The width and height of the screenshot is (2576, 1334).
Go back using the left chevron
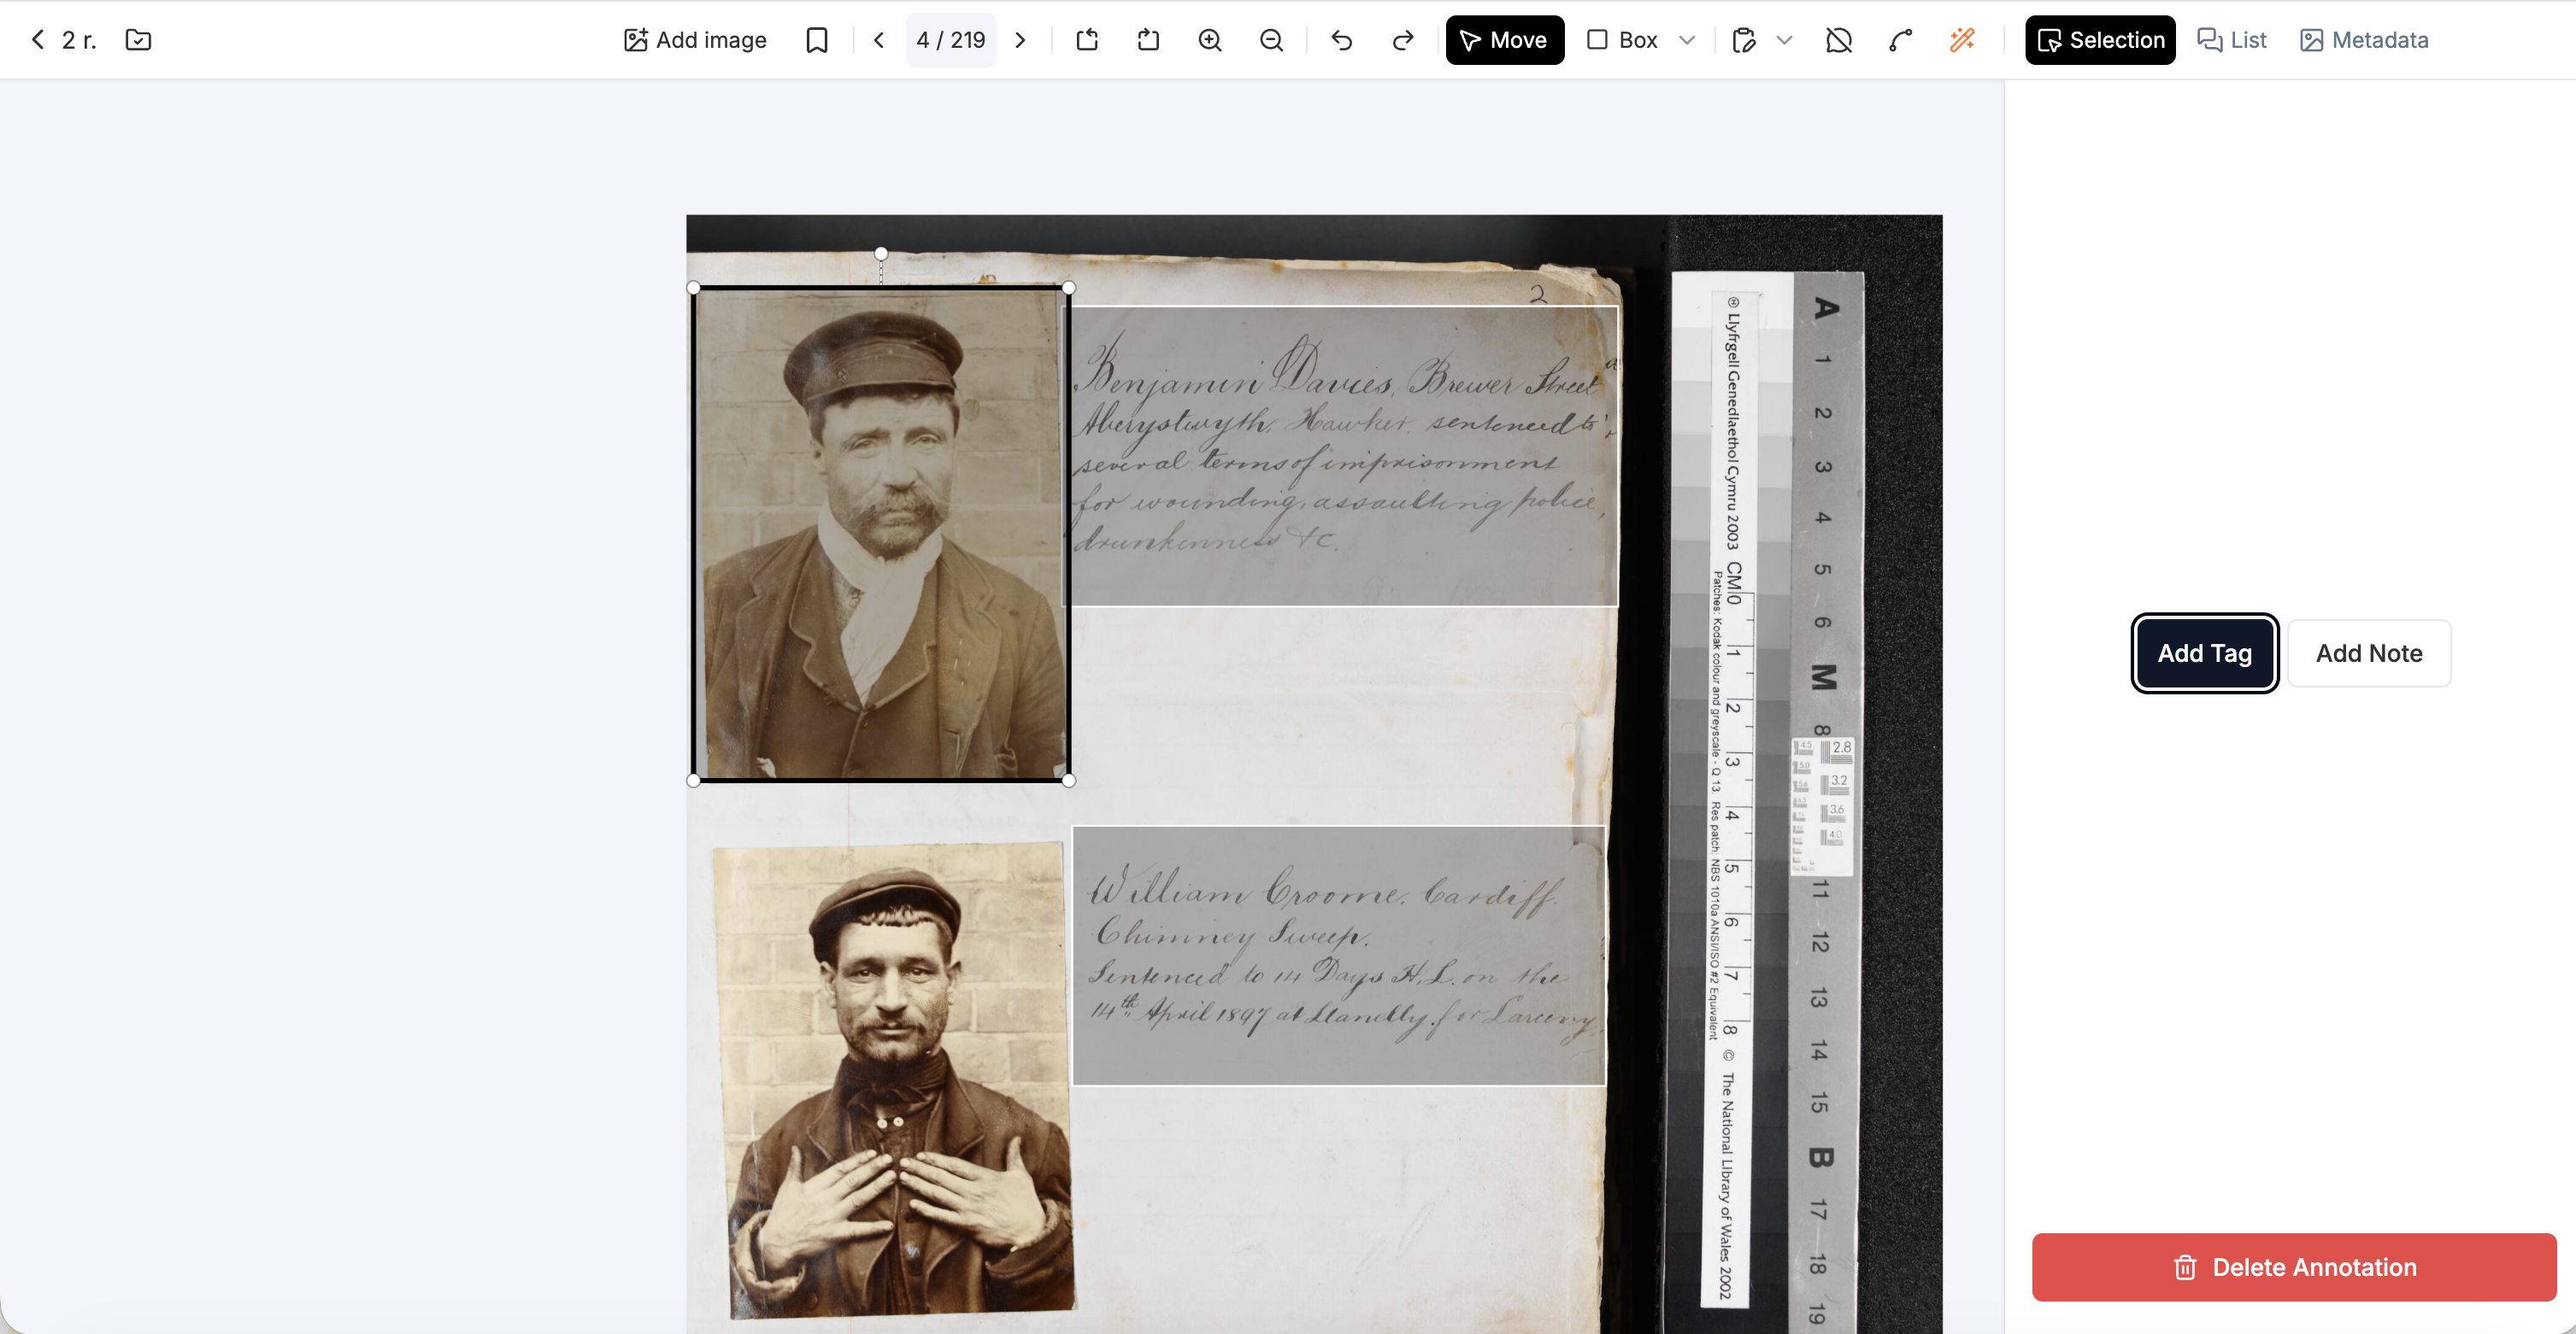[38, 40]
